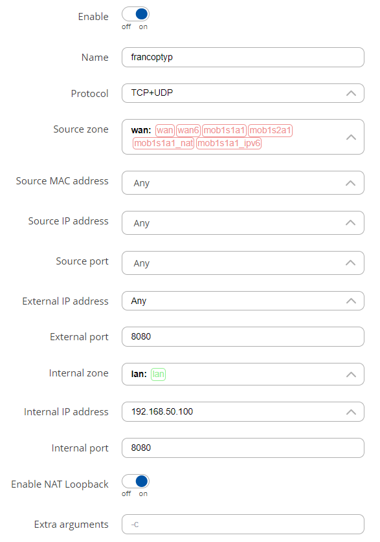Click the mob1s2a1 tag in Source zone
Viewport: 380px width, 542px height.
tap(271, 130)
